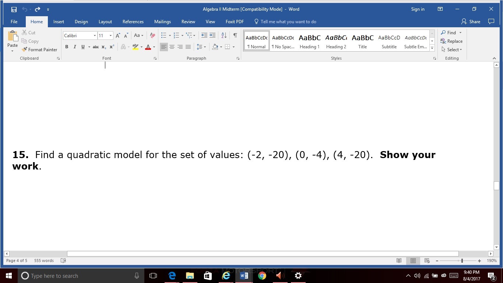Open the Share pane
The image size is (503, 283).
click(x=471, y=22)
